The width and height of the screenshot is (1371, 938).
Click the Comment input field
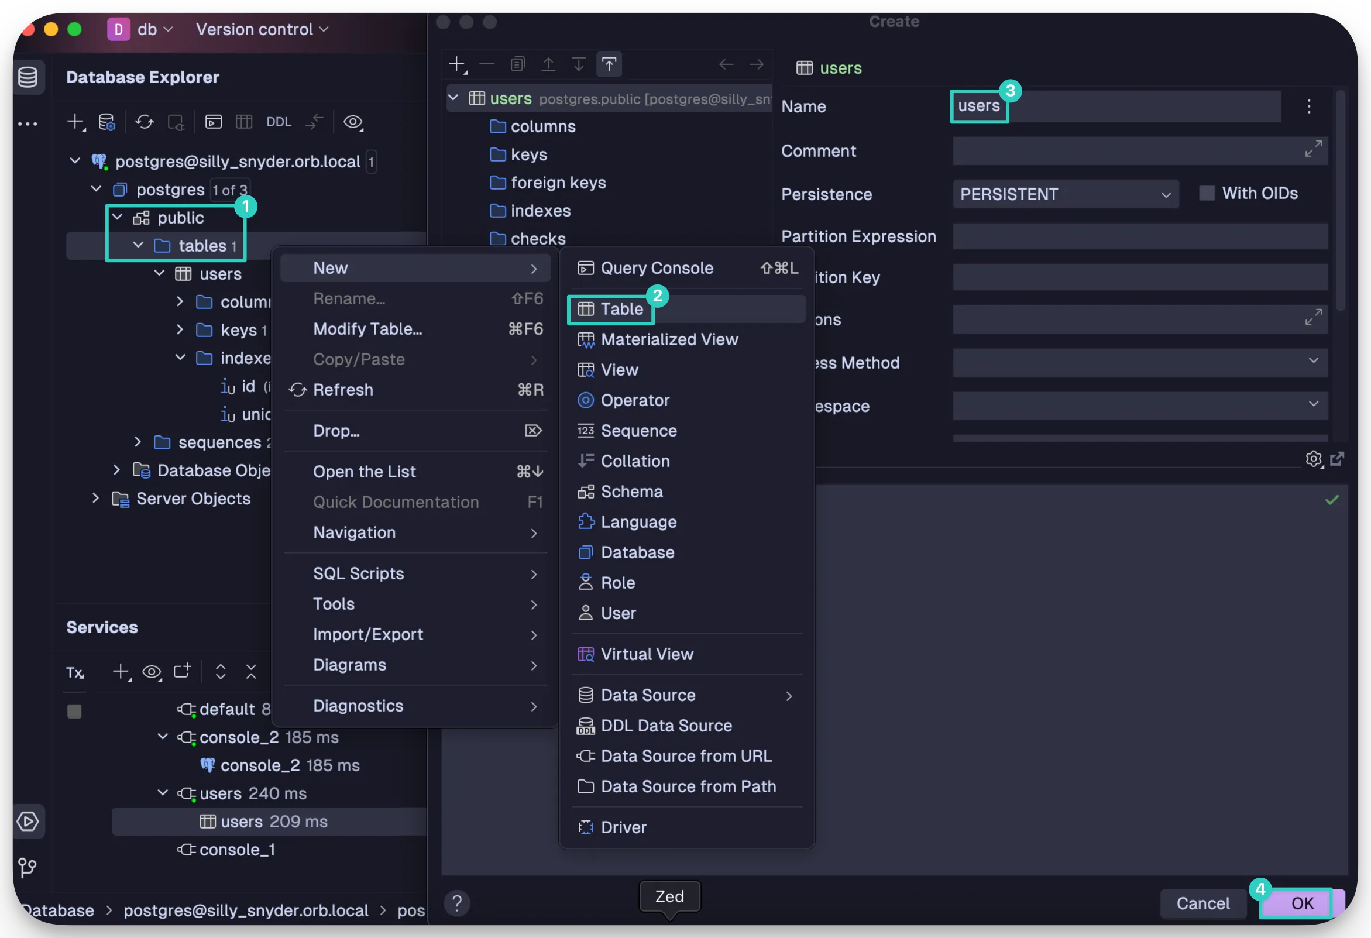pyautogui.click(x=1140, y=151)
